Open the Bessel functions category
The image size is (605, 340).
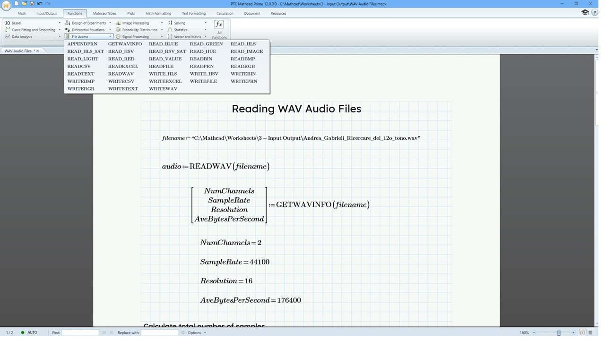(x=33, y=23)
